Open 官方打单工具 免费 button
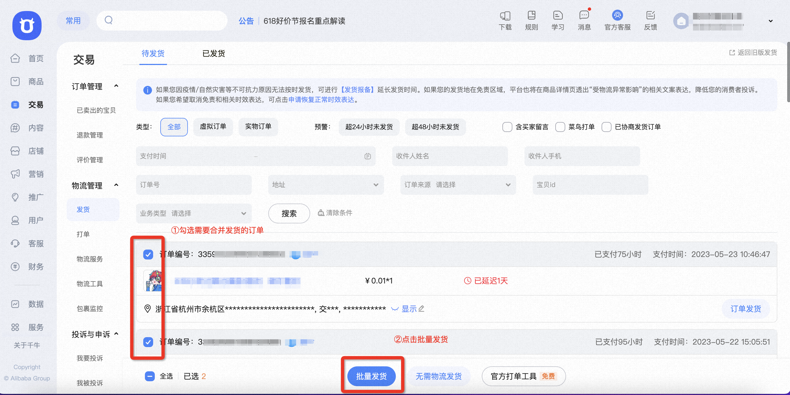This screenshot has width=790, height=395. tap(523, 376)
